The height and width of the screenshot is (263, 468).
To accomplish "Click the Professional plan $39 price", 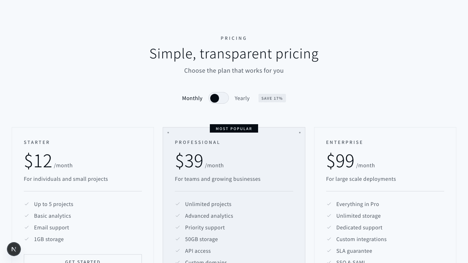I will tap(189, 161).
